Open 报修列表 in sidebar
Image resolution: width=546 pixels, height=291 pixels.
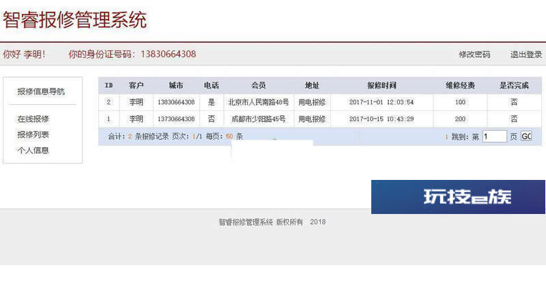tap(33, 134)
